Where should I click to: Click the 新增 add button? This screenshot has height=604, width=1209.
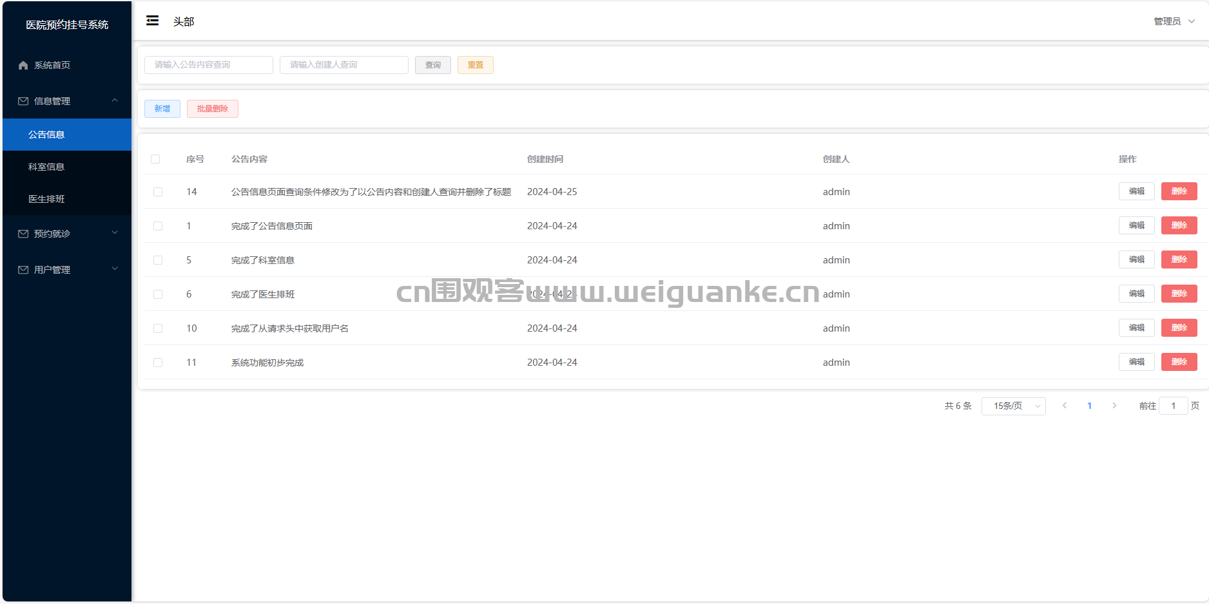pos(162,109)
